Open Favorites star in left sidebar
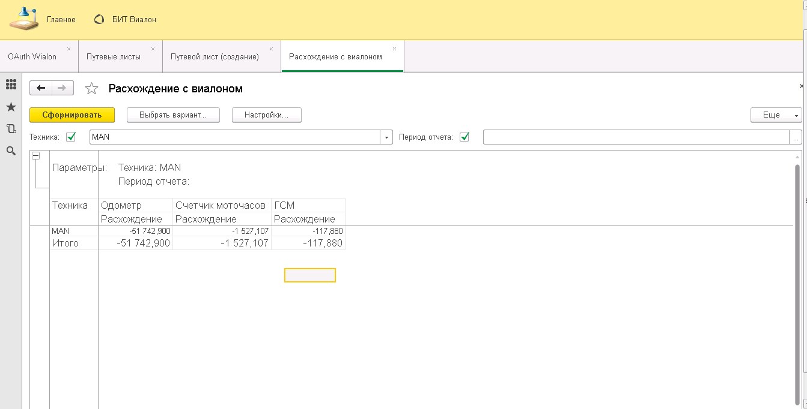This screenshot has height=409, width=807. 11,107
